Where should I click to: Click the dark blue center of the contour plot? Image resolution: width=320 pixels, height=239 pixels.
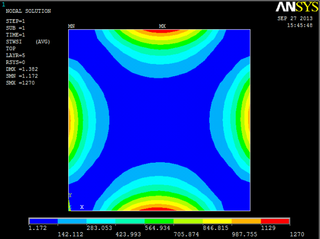pyautogui.click(x=159, y=120)
